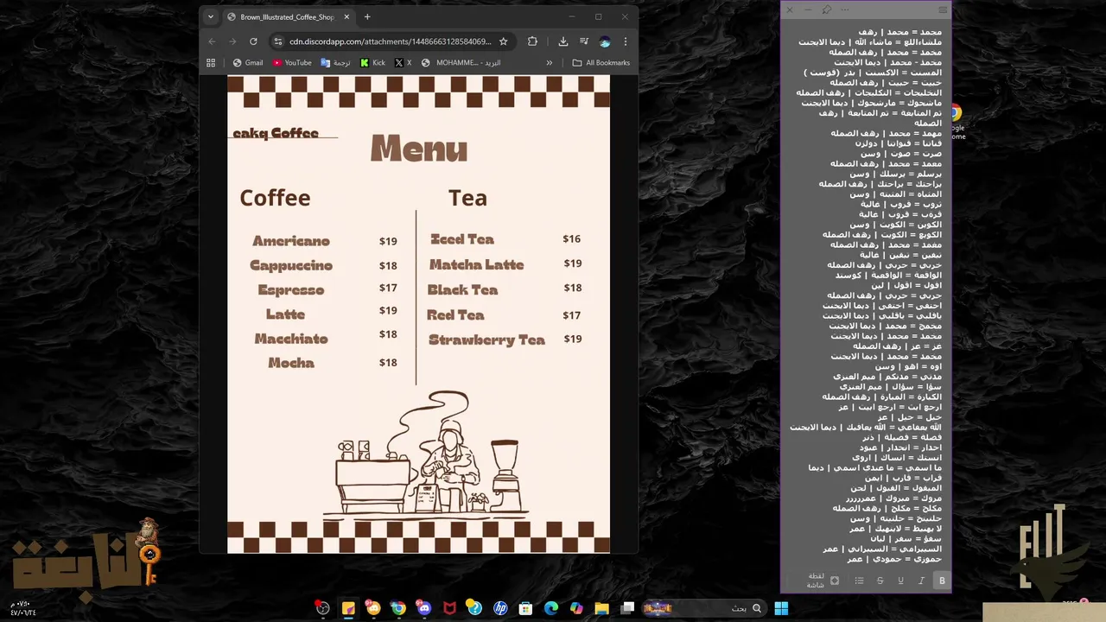Open the Kick bookmark
The width and height of the screenshot is (1106, 622).
pyautogui.click(x=373, y=63)
